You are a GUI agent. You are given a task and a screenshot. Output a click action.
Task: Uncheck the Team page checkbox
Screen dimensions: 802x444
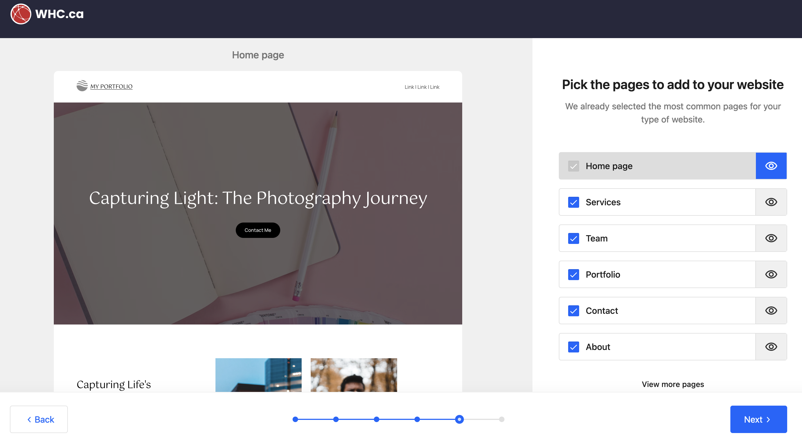[x=573, y=238]
